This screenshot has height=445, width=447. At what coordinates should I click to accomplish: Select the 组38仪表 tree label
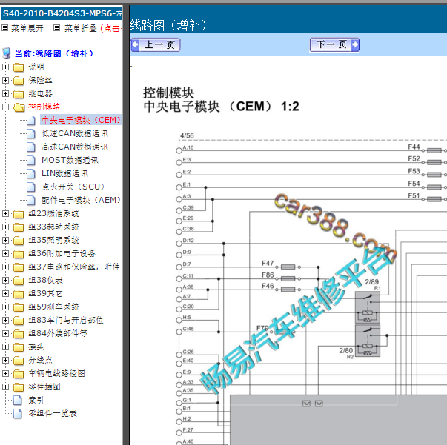point(46,280)
